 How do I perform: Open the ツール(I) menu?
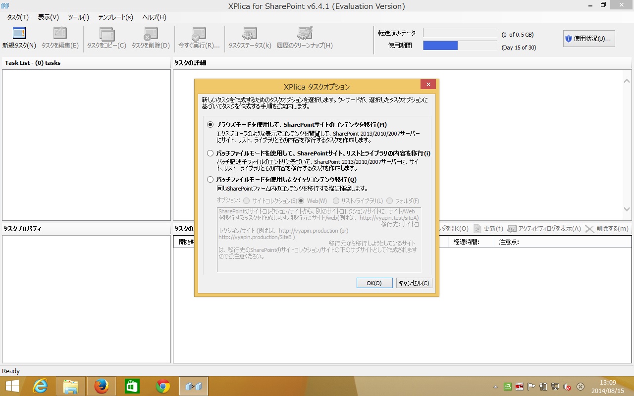pos(78,17)
